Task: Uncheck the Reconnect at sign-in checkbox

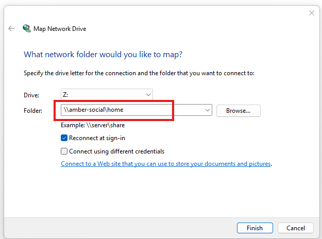Action: click(64, 138)
